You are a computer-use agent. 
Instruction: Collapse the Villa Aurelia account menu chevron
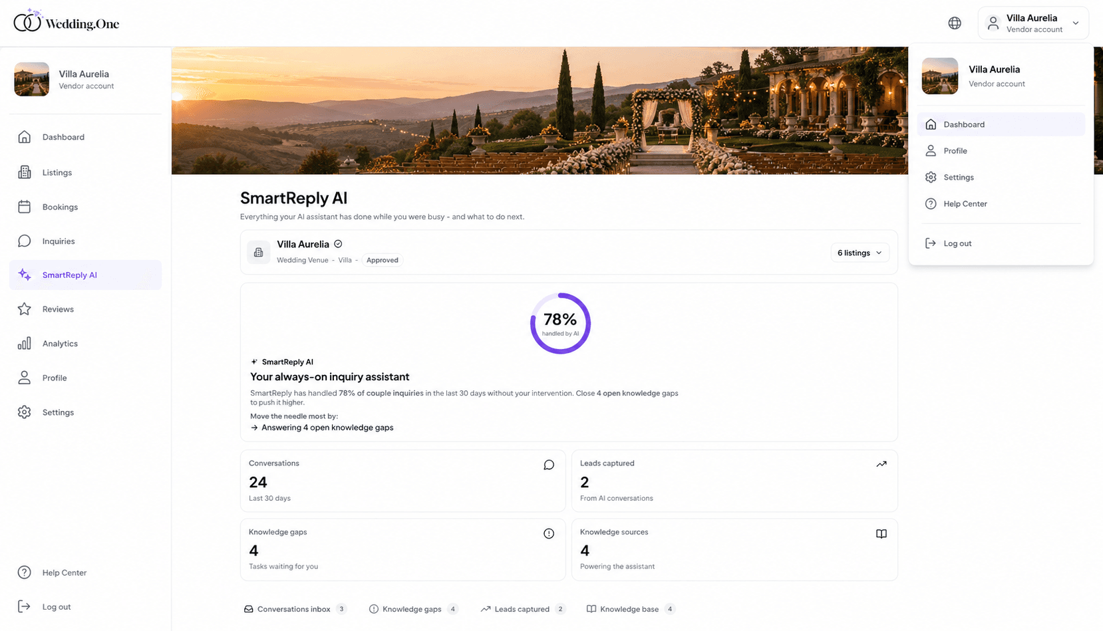(x=1076, y=23)
